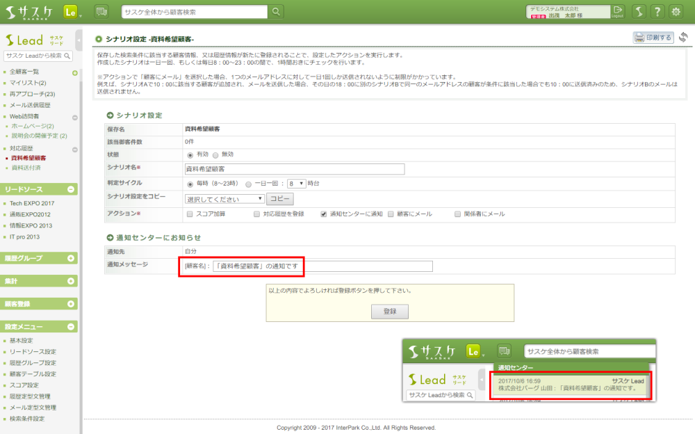Open the hour dropdown showing 8

tap(298, 184)
